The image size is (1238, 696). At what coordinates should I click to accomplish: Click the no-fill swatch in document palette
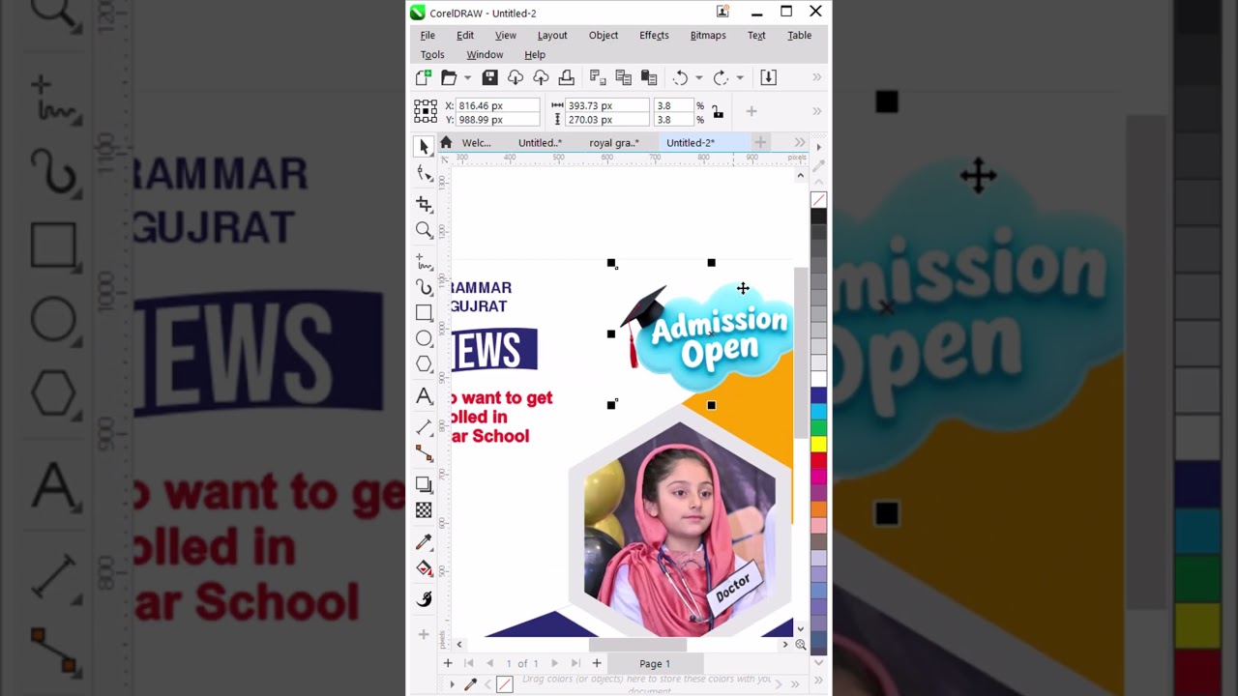504,684
